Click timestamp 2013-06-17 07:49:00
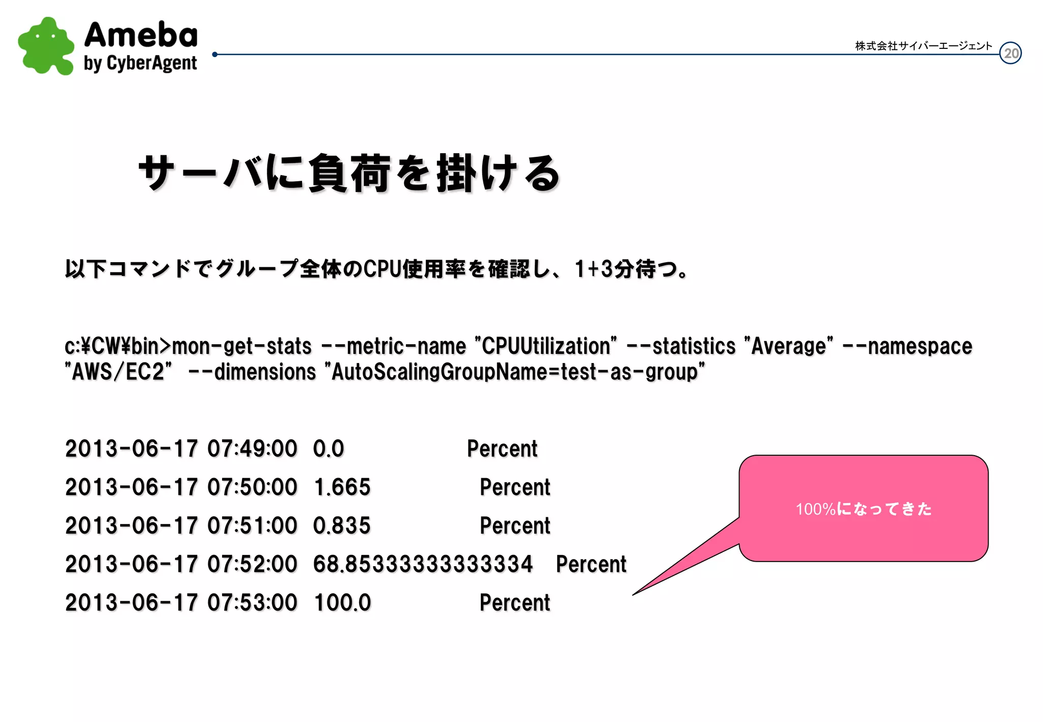The image size is (1043, 722). (181, 449)
